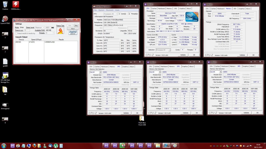Switch to Paint in the taskbar
Viewport: 266px width, 149px height.
coord(175,145)
